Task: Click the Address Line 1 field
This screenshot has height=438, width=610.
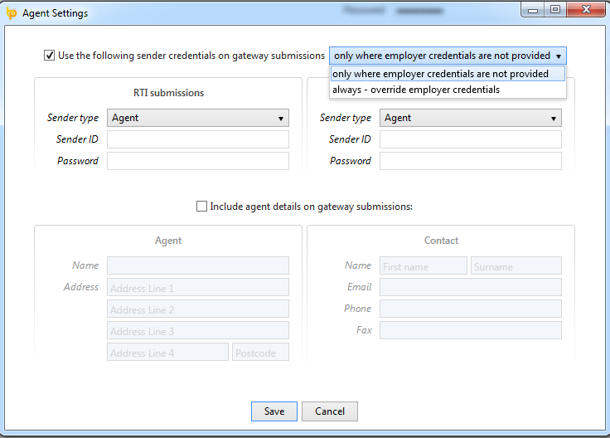Action: pyautogui.click(x=198, y=287)
